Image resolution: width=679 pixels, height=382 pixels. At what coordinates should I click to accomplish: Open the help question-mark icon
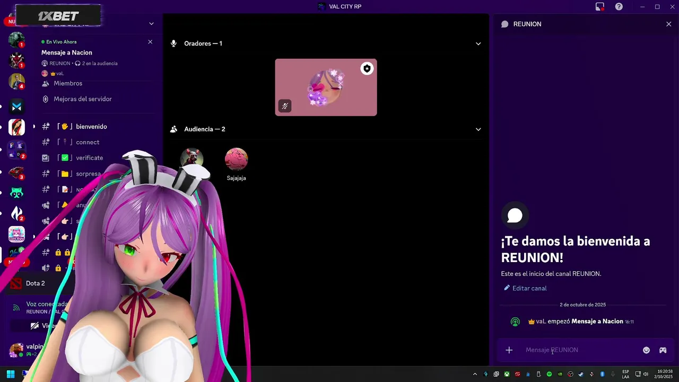pyautogui.click(x=619, y=6)
